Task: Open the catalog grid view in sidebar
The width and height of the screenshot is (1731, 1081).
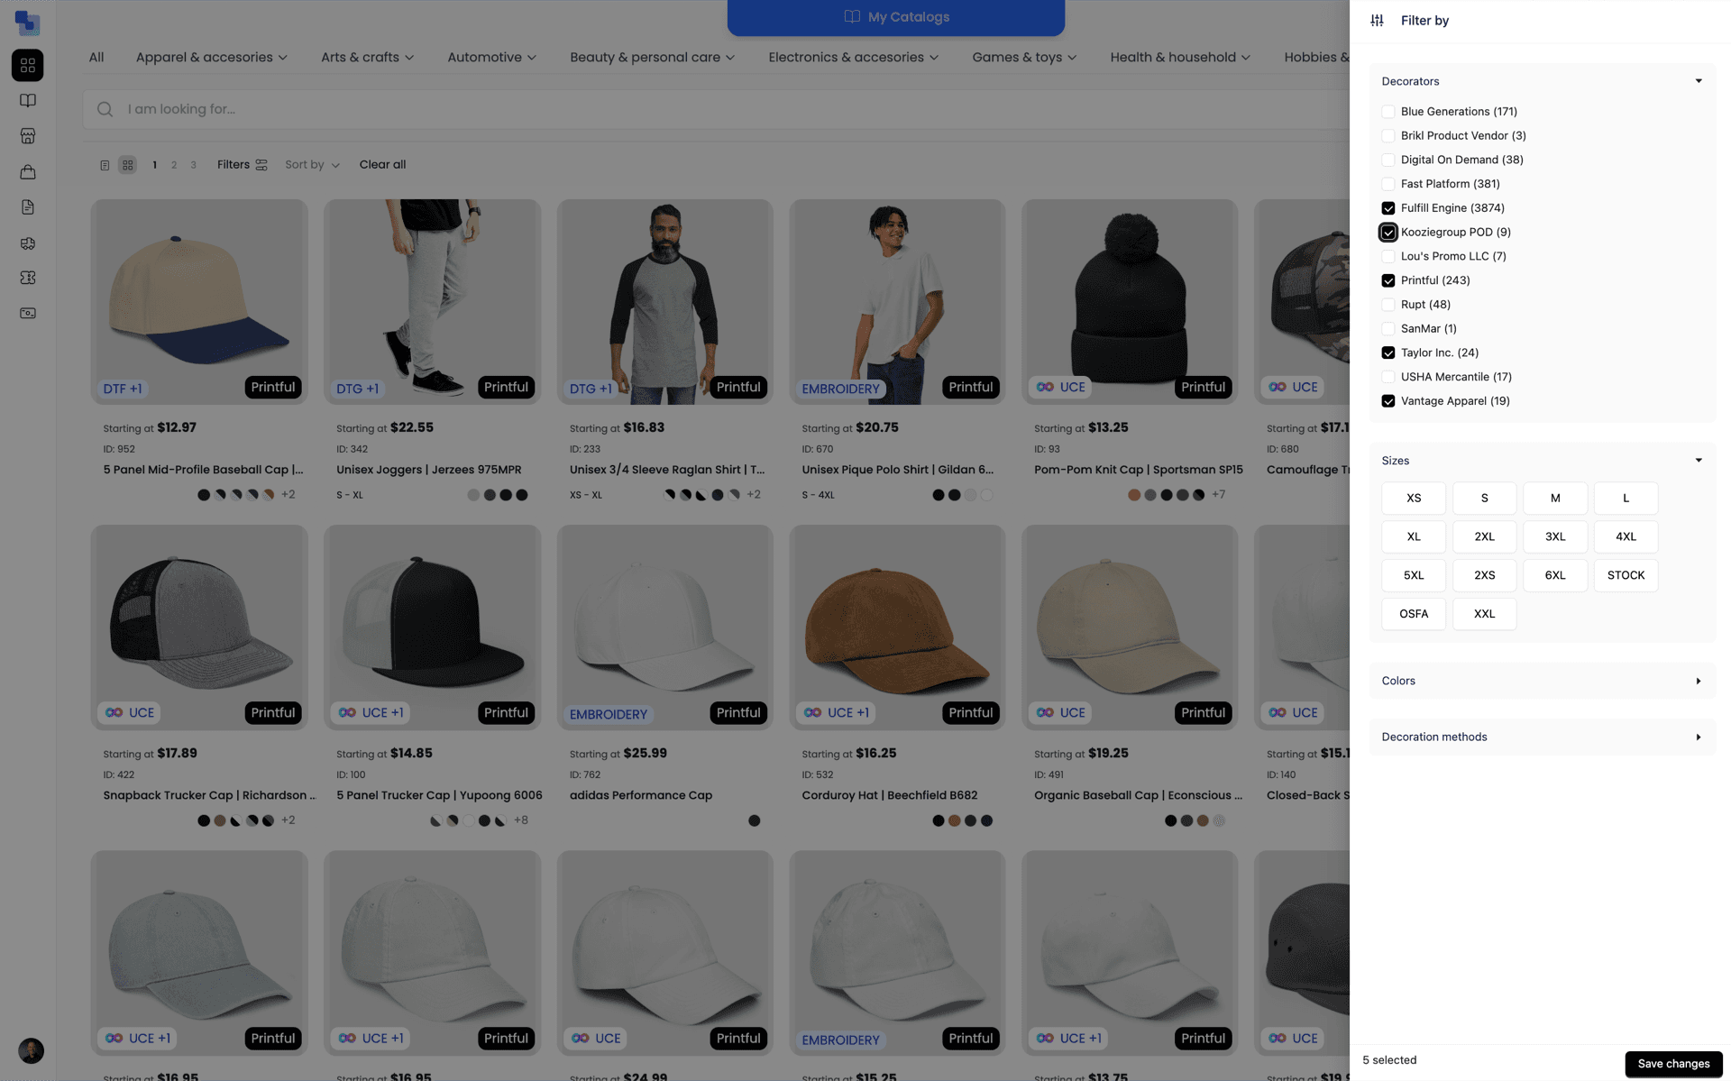Action: point(27,65)
